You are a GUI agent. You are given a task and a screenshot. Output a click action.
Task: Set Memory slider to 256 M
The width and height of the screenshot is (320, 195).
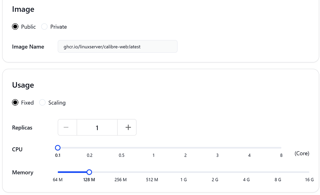121,172
